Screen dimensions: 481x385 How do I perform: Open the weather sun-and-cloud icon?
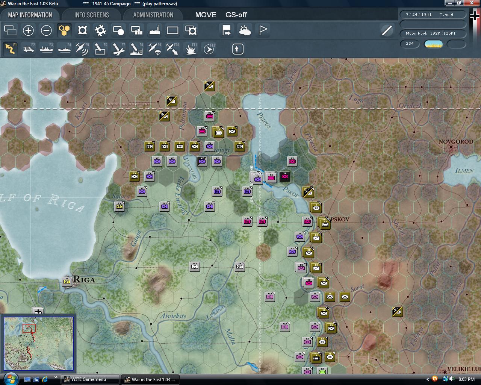tap(245, 30)
